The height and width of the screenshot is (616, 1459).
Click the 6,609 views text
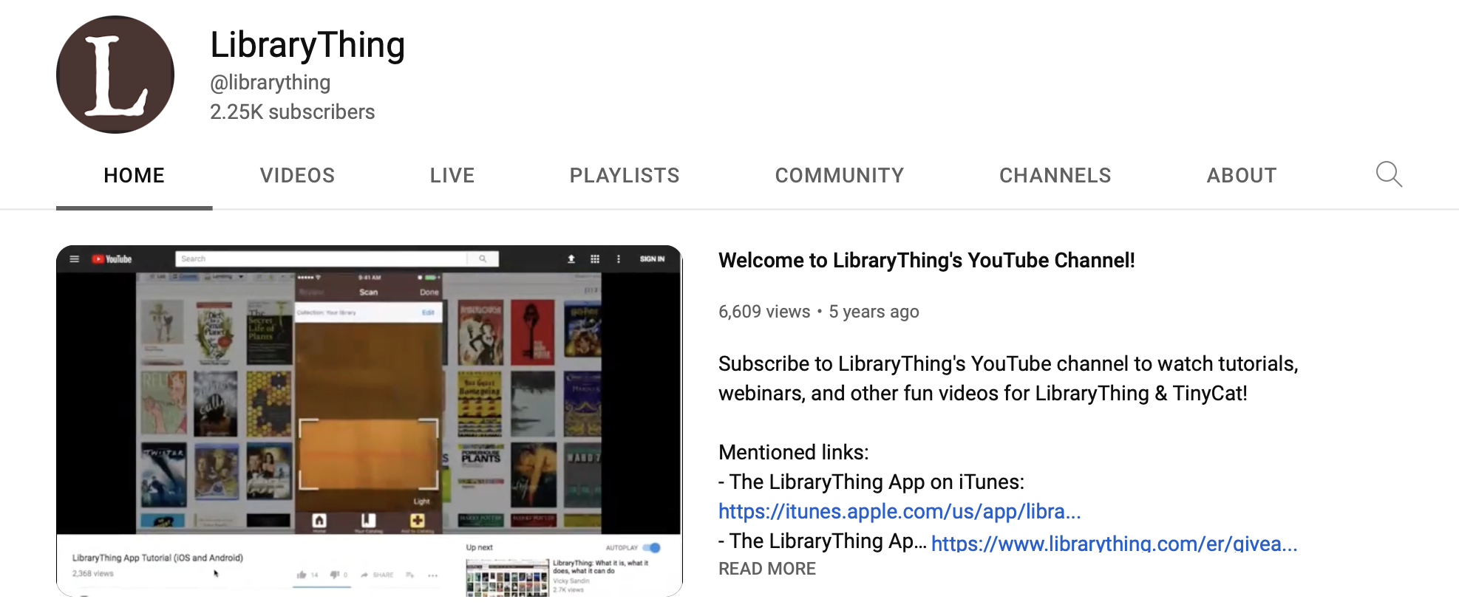click(764, 312)
